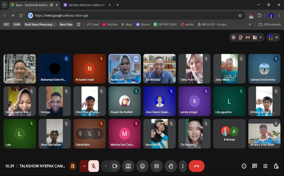Open the 8 lainnya participants tile
The image size is (284, 176).
tap(229, 134)
